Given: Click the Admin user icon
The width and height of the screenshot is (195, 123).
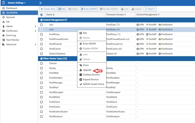Looking at the screenshot, I should pos(4,26).
